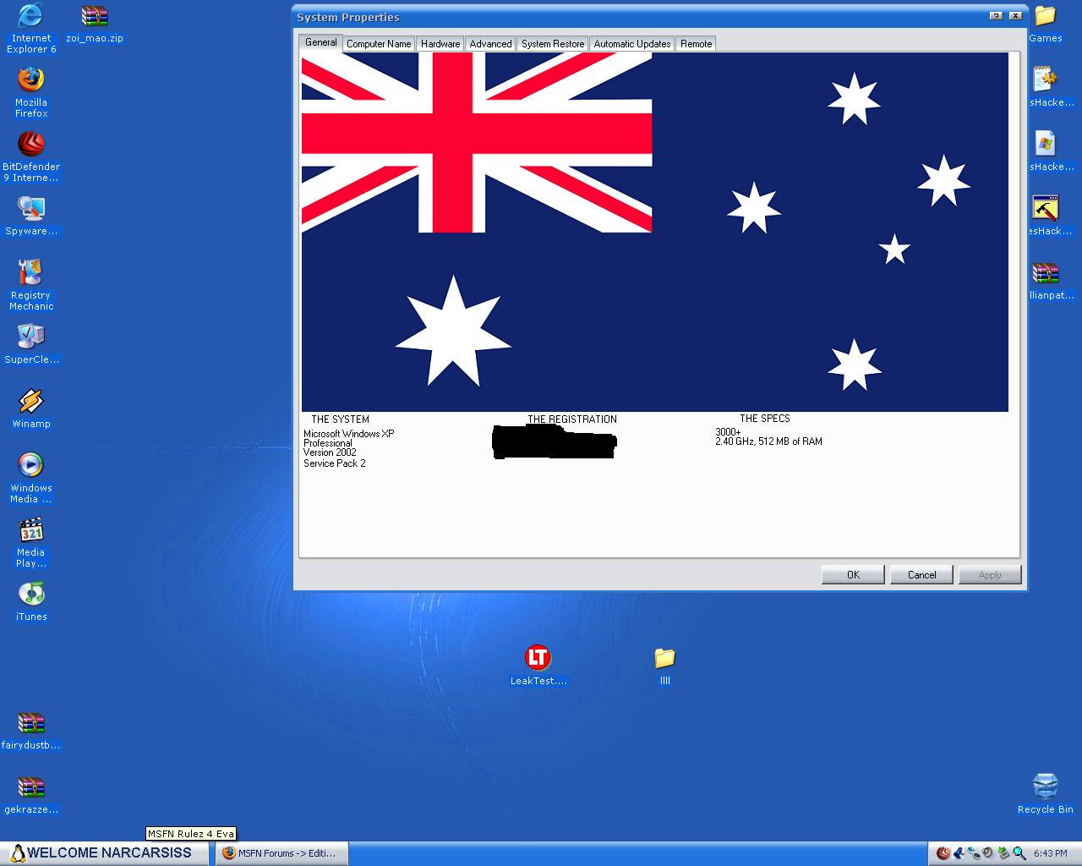Open the folder named llll
This screenshot has height=866, width=1082.
pos(665,666)
